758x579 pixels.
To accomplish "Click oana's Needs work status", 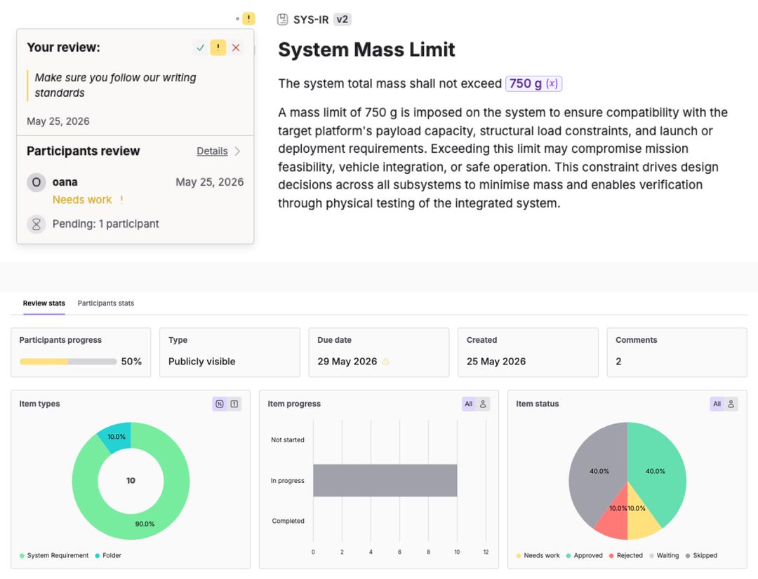I will 82,200.
